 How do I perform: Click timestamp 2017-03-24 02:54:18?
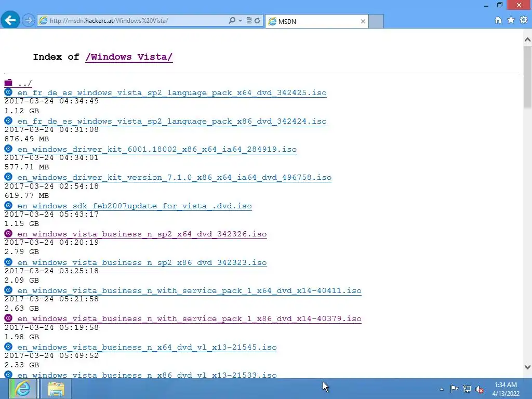coord(51,187)
